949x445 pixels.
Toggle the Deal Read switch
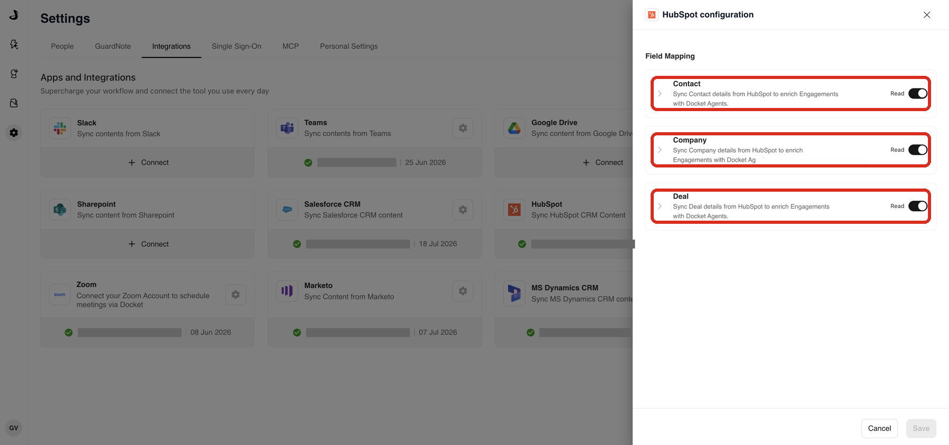[x=917, y=206]
